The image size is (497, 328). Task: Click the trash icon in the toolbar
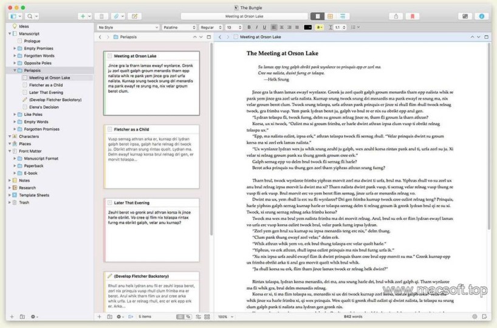101,16
